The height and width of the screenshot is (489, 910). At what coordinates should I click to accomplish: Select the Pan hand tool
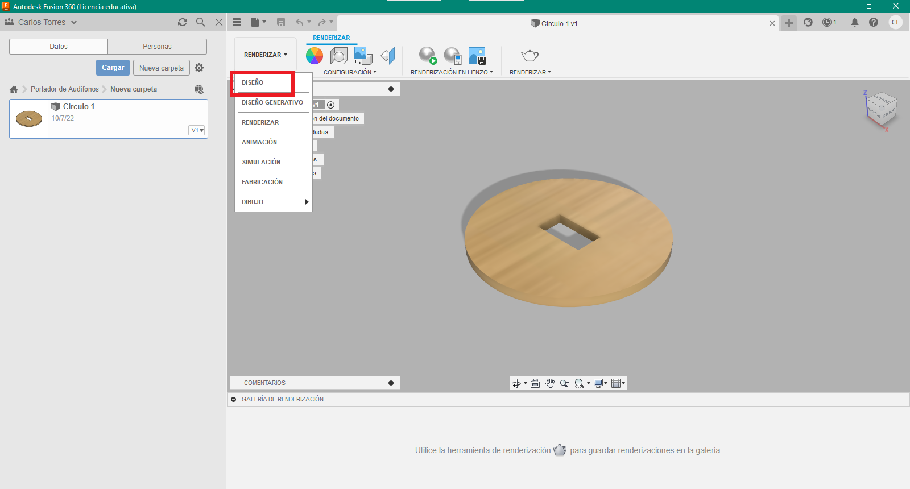point(550,383)
